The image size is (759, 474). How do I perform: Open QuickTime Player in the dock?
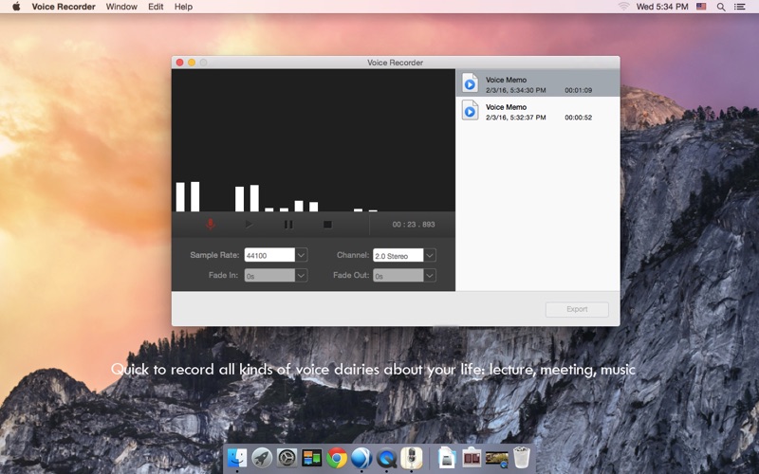click(x=386, y=458)
